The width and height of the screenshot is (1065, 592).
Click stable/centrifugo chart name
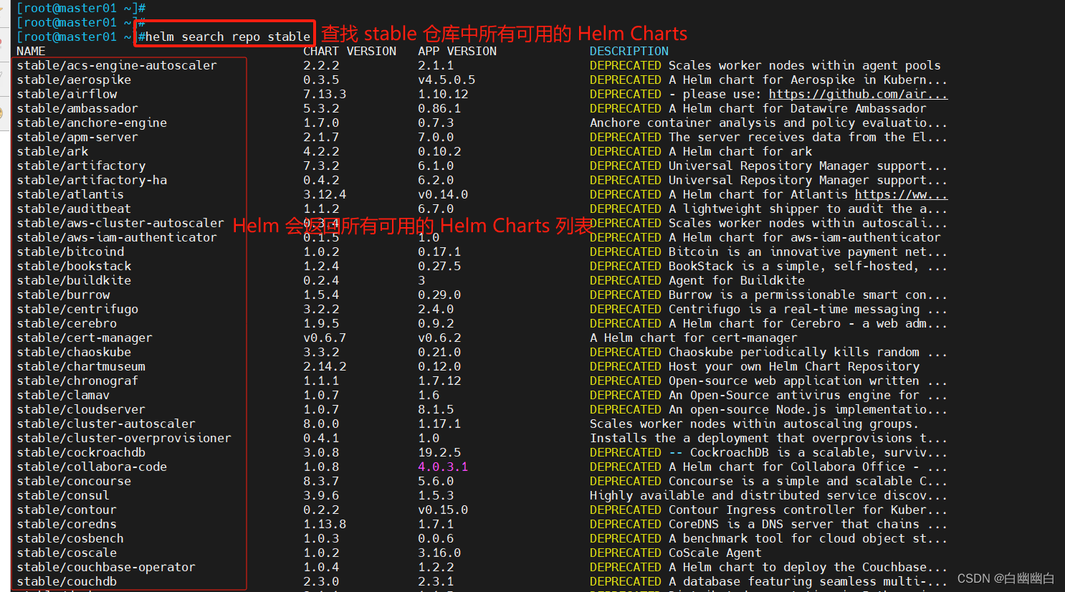pyautogui.click(x=77, y=309)
